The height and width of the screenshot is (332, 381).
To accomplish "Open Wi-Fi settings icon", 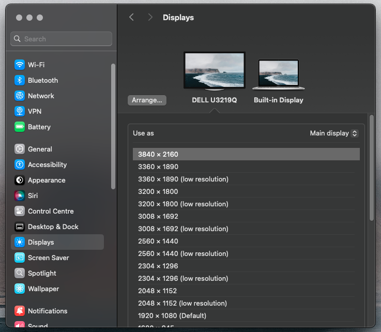I will click(20, 65).
